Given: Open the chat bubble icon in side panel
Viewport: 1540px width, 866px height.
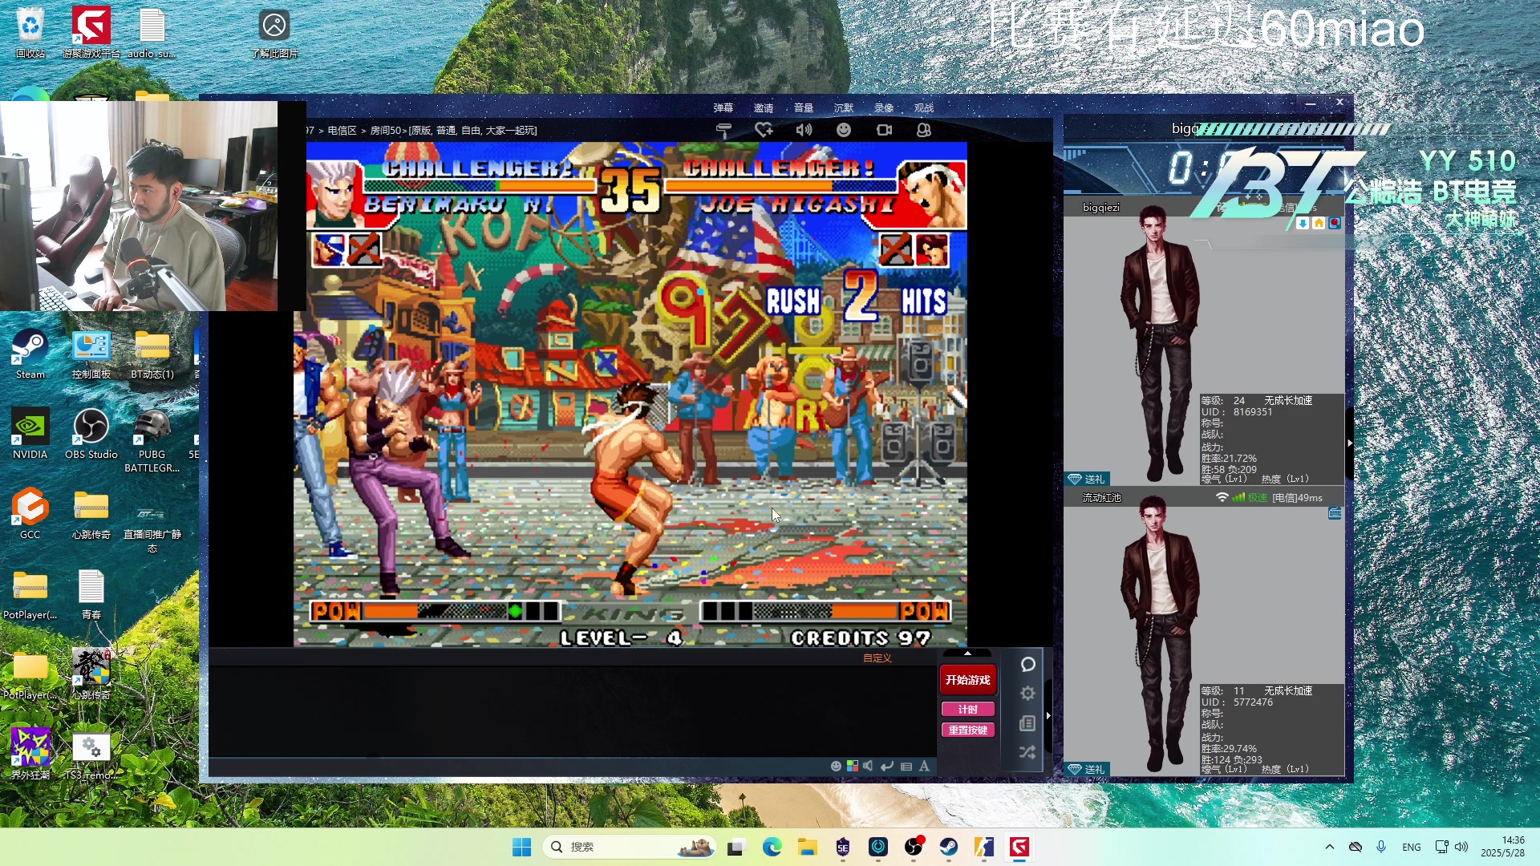Looking at the screenshot, I should click(1028, 665).
